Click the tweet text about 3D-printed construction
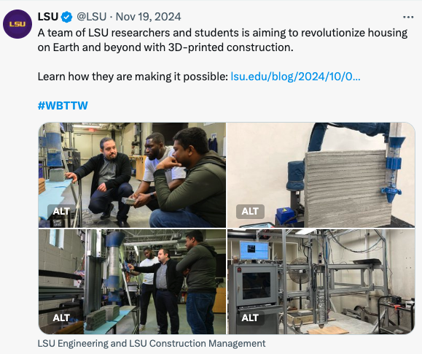422x354 pixels. (222, 40)
